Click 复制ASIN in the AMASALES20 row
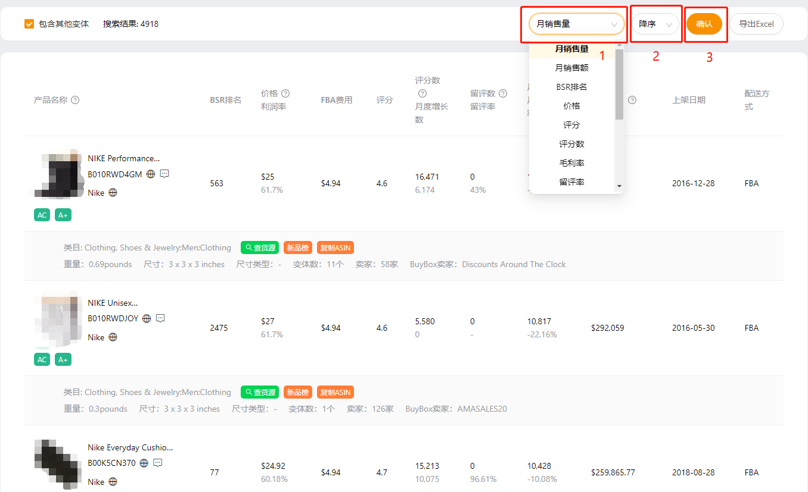Screen dimensions: 808x492 335,392
